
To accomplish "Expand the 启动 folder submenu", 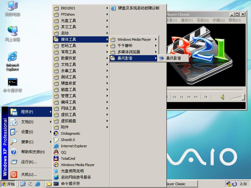I will 81,33.
